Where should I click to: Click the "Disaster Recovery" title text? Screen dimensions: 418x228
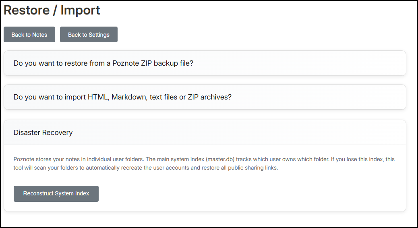[x=43, y=133]
